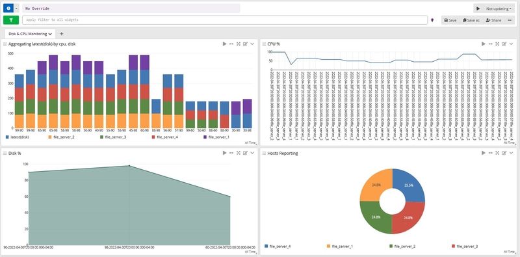The width and height of the screenshot is (520, 257).
Task: Share the dashboard
Action: click(x=493, y=20)
